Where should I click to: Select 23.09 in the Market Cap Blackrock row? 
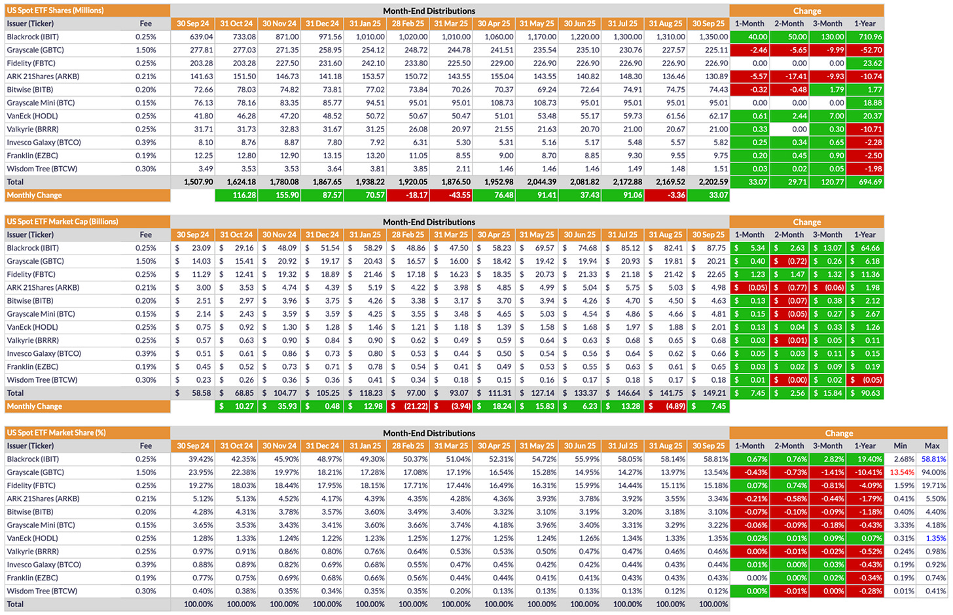[x=201, y=248]
